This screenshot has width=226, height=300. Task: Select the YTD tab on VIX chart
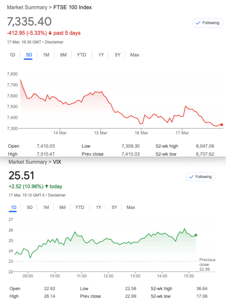point(80,207)
